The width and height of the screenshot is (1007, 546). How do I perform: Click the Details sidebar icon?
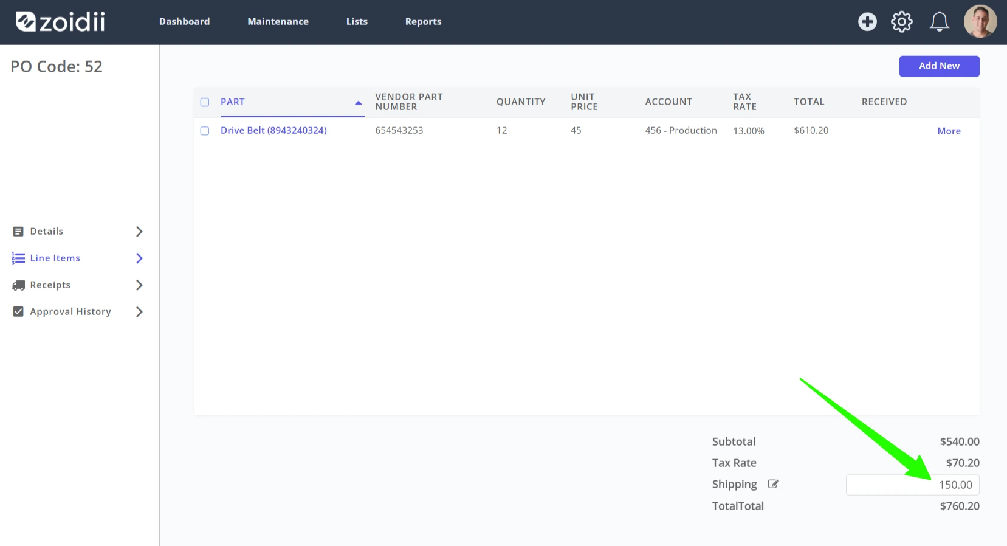(18, 232)
